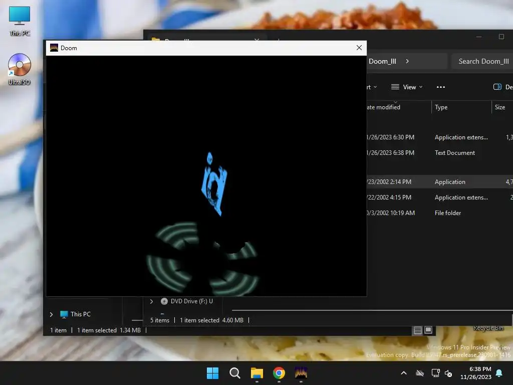
Task: Switch to Doom taskbar icon
Action: [x=301, y=373]
